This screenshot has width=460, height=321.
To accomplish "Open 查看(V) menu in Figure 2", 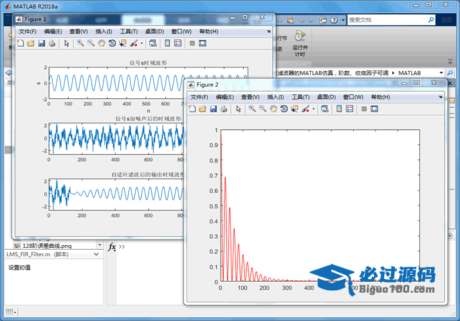I will pos(250,97).
